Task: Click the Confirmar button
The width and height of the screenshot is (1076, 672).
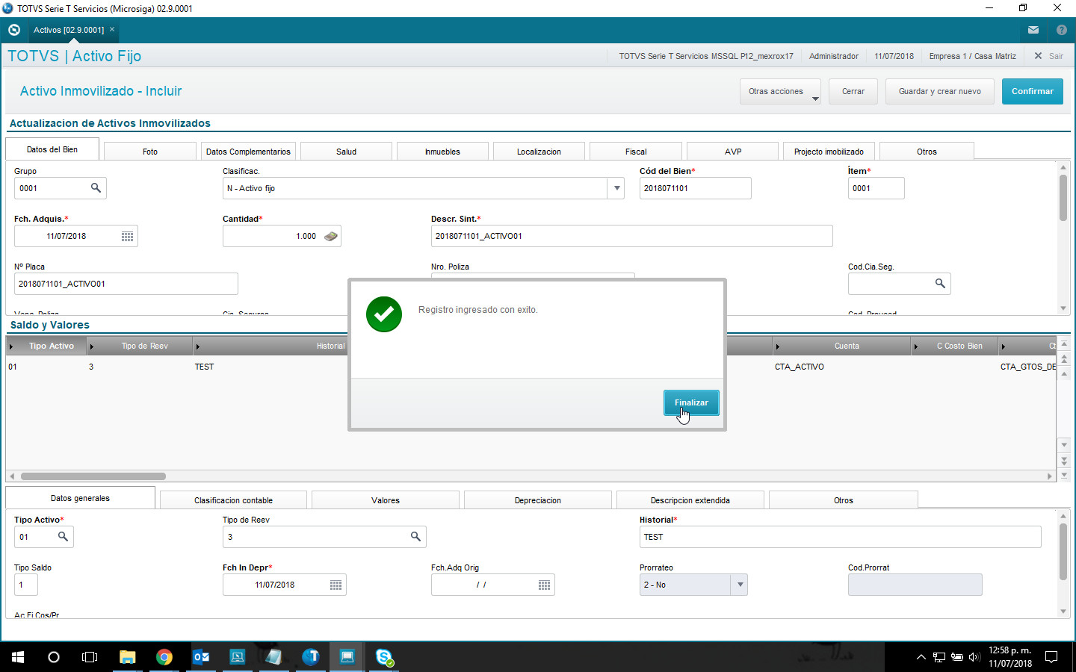Action: 1032,91
